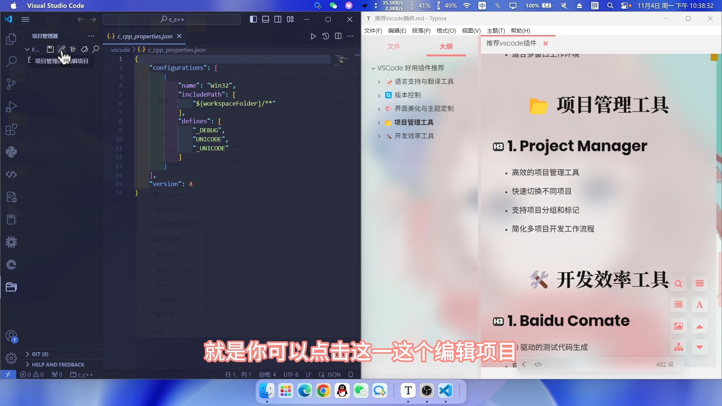Expand 语言支持与翻译工具 outline node
Viewport: 722px width, 406px height.
coord(379,82)
